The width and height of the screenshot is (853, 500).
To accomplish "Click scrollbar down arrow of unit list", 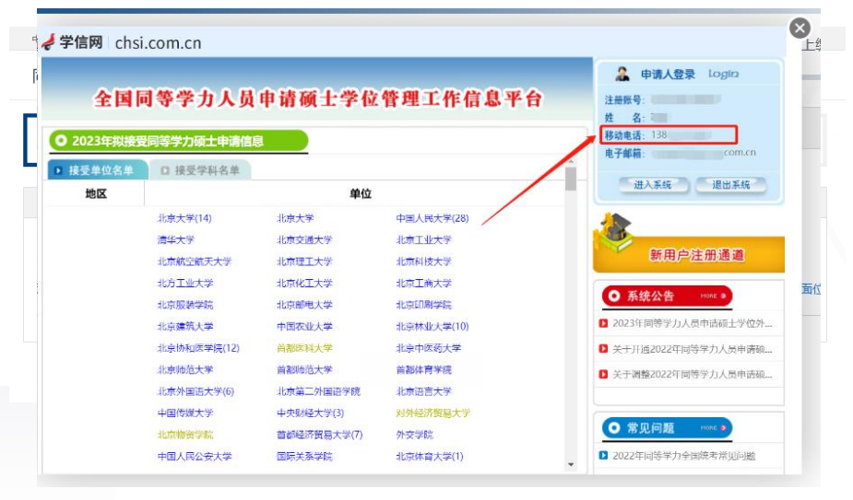I will [571, 464].
